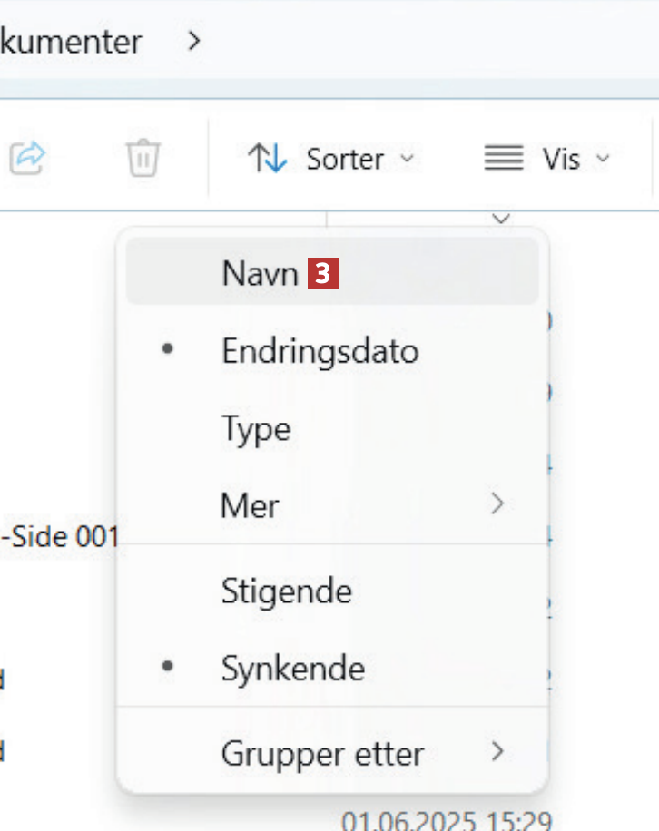The image size is (659, 831).
Task: Click the breadcrumb chevron after Dokumenter
Action: (193, 41)
